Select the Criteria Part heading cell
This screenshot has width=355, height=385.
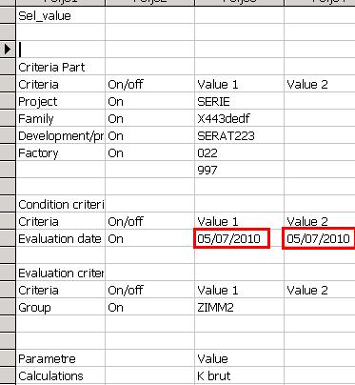point(61,67)
